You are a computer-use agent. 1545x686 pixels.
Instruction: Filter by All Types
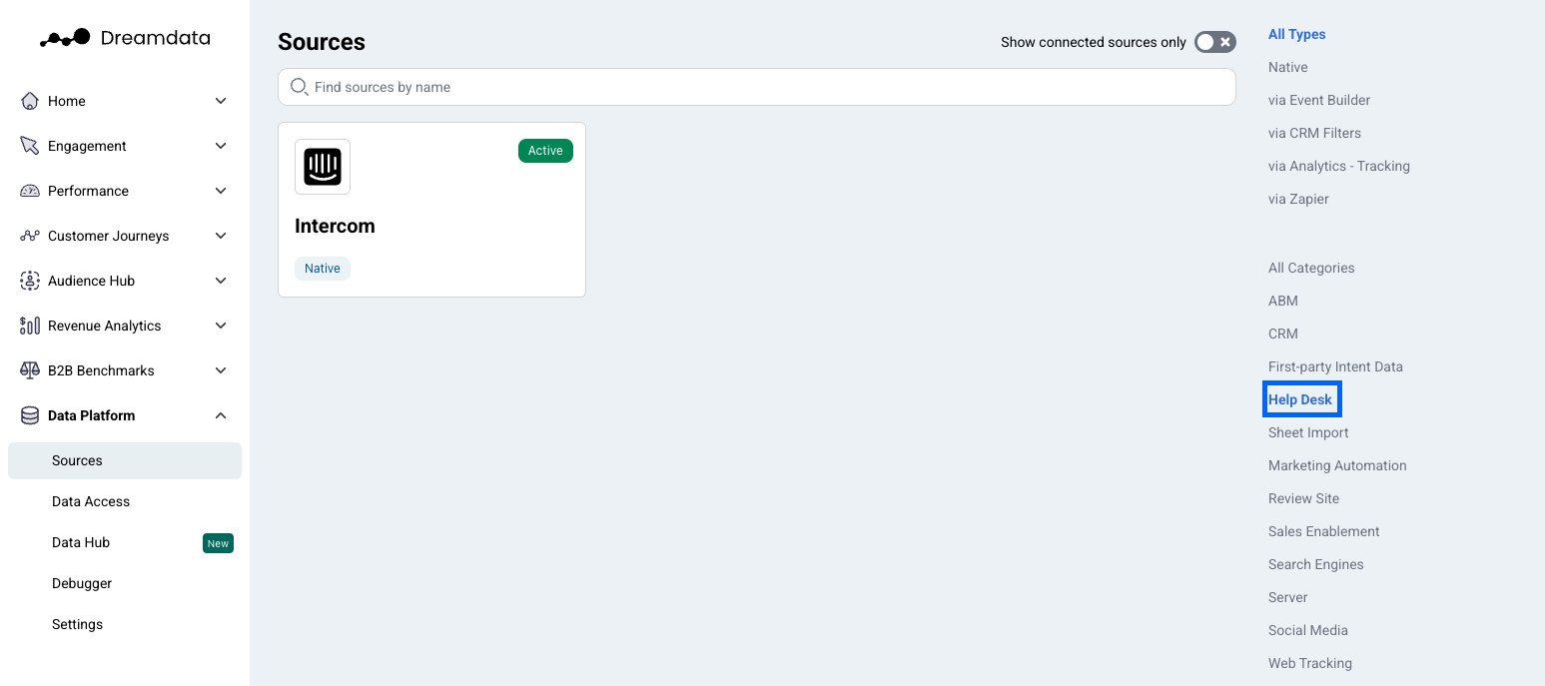pos(1297,34)
